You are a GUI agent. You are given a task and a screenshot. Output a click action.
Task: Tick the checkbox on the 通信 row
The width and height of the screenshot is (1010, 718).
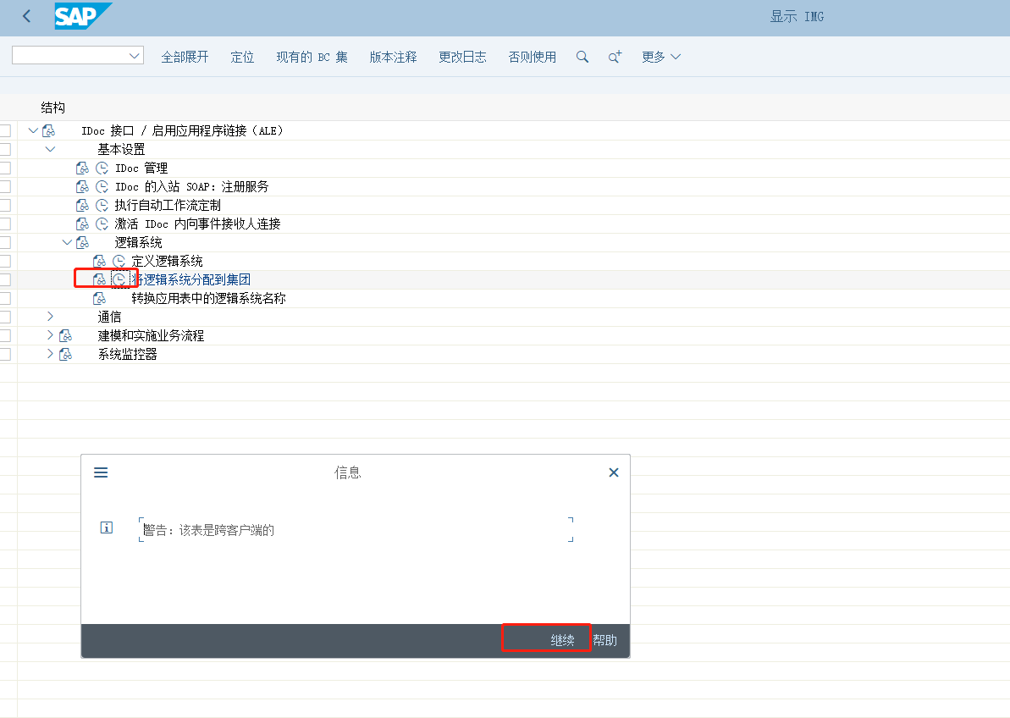pos(5,318)
